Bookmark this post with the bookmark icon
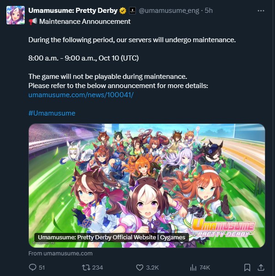The width and height of the screenshot is (275, 276). tap(247, 268)
